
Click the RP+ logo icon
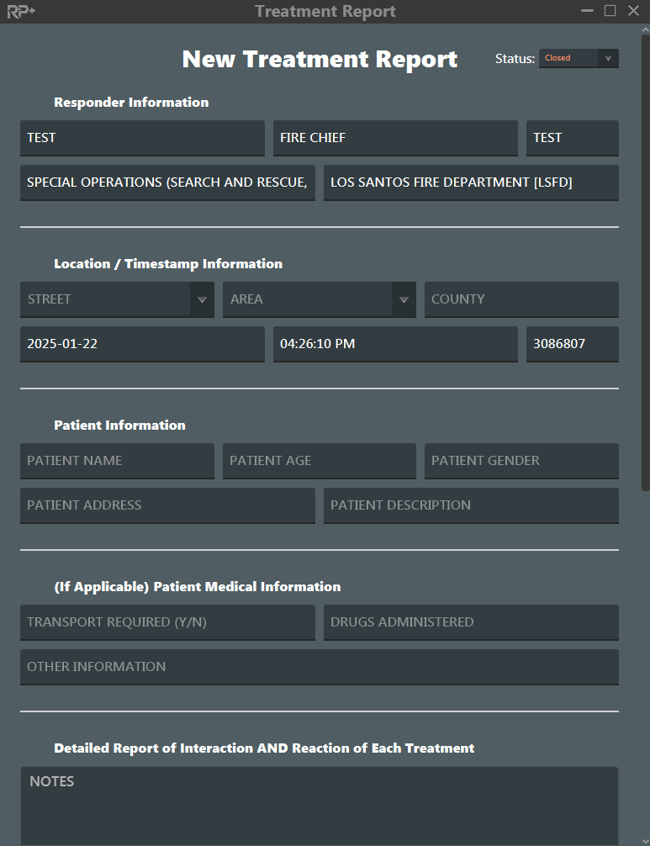tap(21, 12)
